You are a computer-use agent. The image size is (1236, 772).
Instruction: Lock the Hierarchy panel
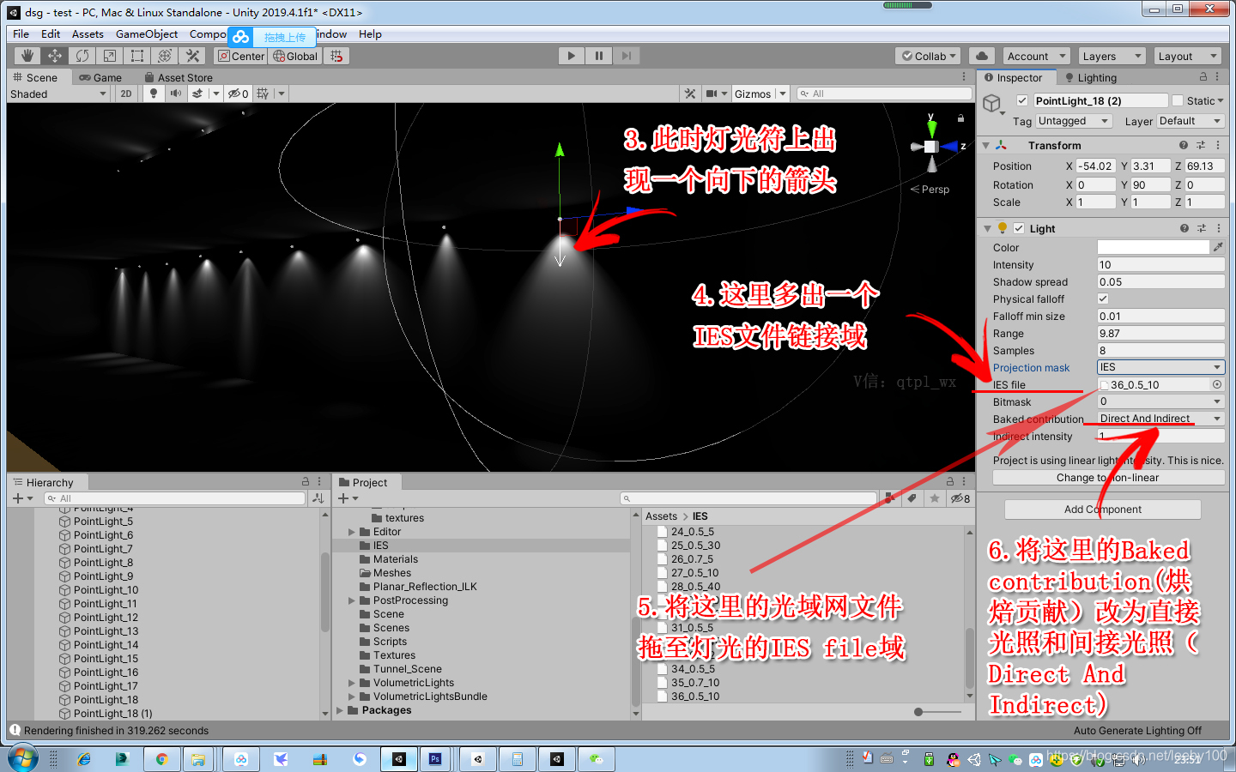306,482
